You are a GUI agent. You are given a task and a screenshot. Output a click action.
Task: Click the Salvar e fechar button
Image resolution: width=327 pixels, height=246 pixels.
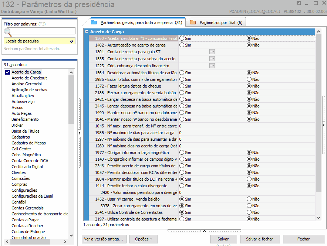(x=260, y=239)
